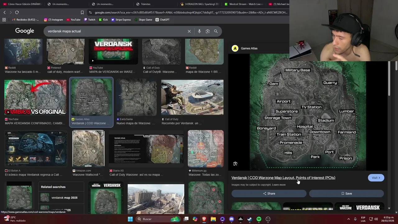
Task: Search inside the image with Lens overlay icon
Action: [x=235, y=164]
